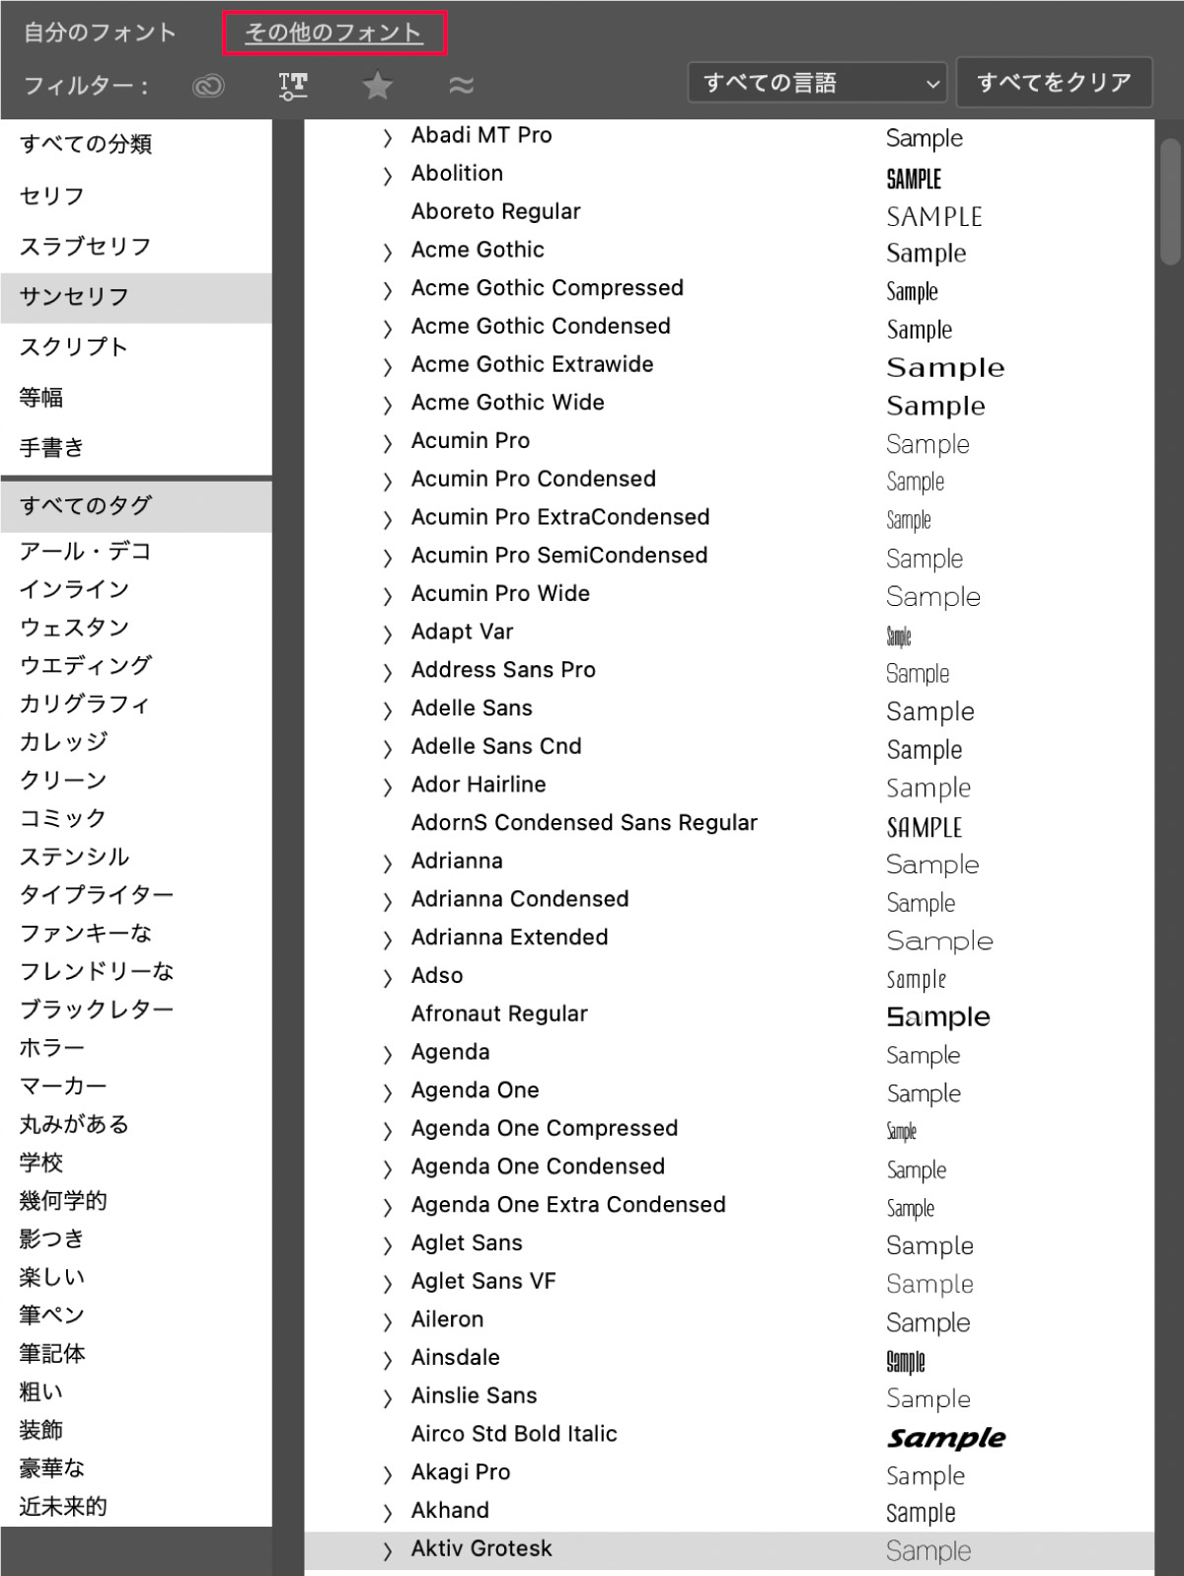Toggle the variable fonts filter icon
This screenshot has height=1576, width=1184.
click(293, 86)
